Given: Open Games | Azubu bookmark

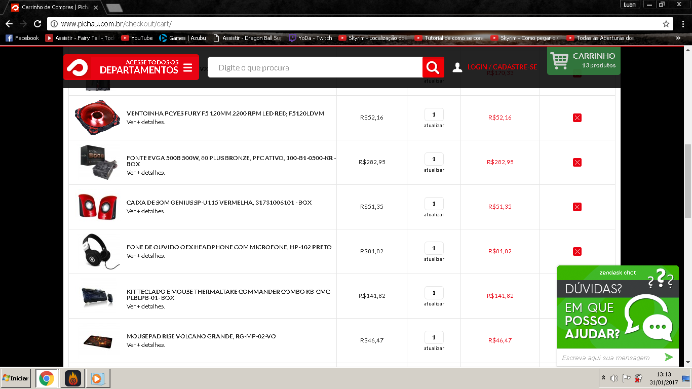Looking at the screenshot, I should [182, 38].
